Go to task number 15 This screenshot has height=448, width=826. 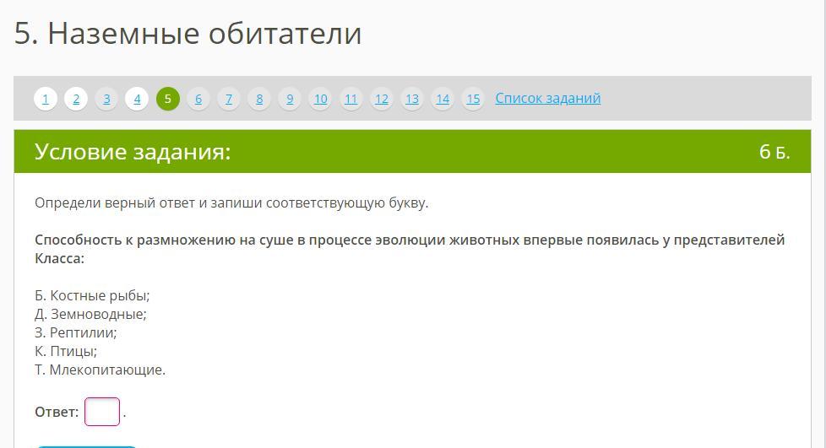click(x=474, y=99)
